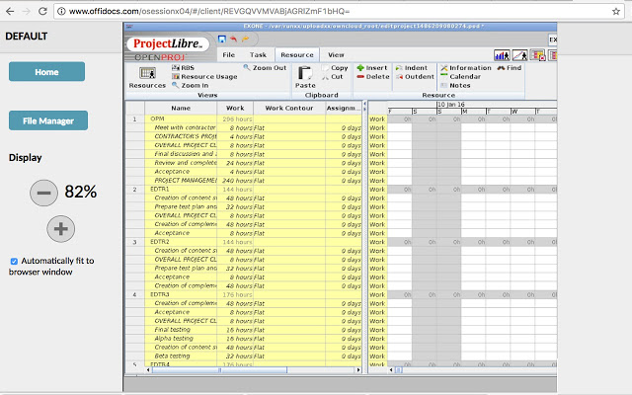Click the Work Contour column header
The width and height of the screenshot is (632, 395).
click(289, 108)
